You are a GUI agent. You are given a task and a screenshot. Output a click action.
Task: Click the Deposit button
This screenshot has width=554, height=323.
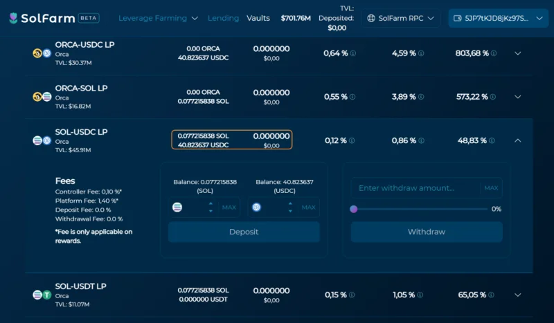244,232
